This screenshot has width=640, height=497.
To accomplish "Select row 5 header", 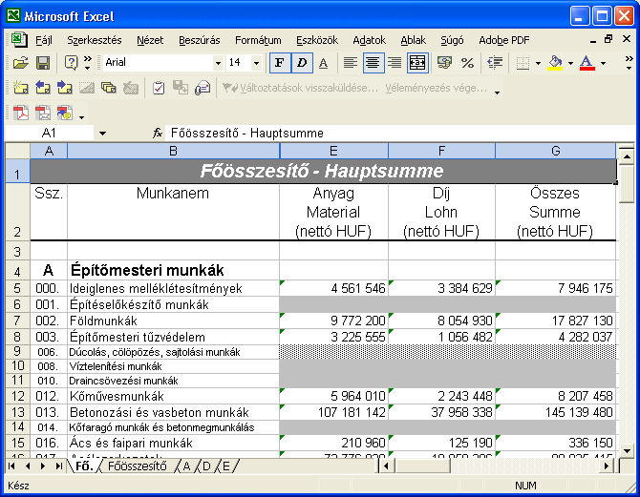I will tap(17, 288).
